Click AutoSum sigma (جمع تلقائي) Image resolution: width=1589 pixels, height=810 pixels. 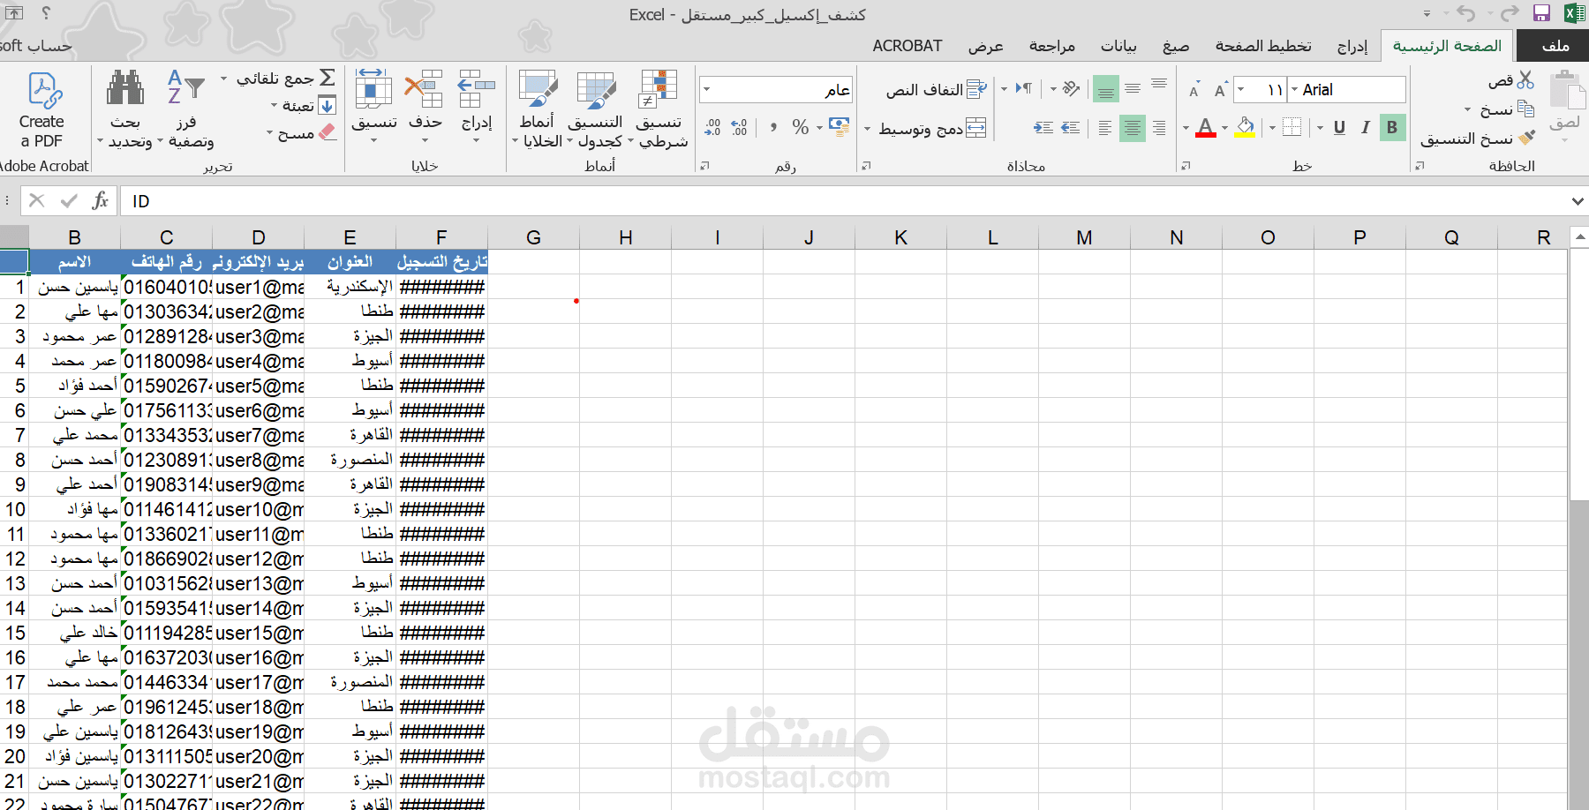tap(326, 78)
